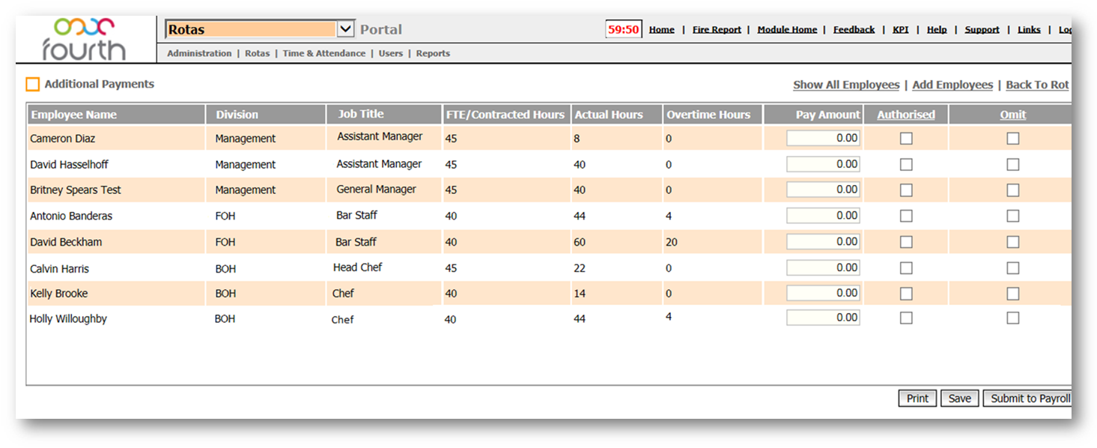1097x448 pixels.
Task: Click the Authorised column header
Action: pyautogui.click(x=906, y=115)
